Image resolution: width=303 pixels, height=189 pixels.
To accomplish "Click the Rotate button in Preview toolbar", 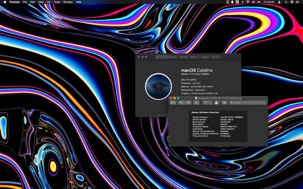I will [x=216, y=103].
